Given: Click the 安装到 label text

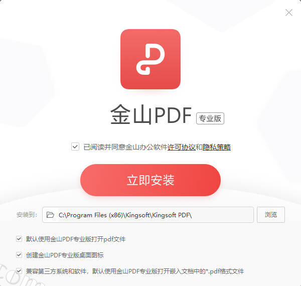Looking at the screenshot, I should tap(27, 215).
